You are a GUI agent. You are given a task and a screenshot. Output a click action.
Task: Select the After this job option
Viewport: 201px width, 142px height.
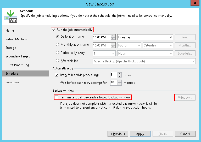tap(57, 61)
